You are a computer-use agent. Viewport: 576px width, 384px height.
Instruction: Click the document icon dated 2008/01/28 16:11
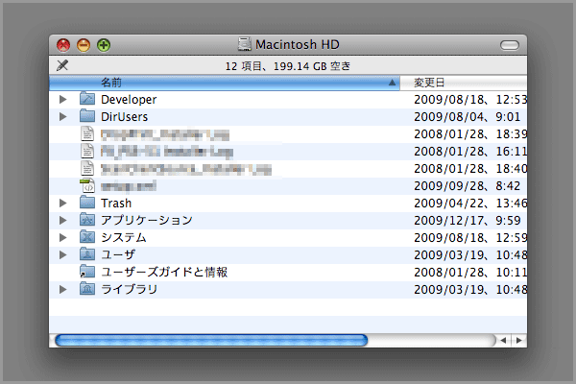87,151
